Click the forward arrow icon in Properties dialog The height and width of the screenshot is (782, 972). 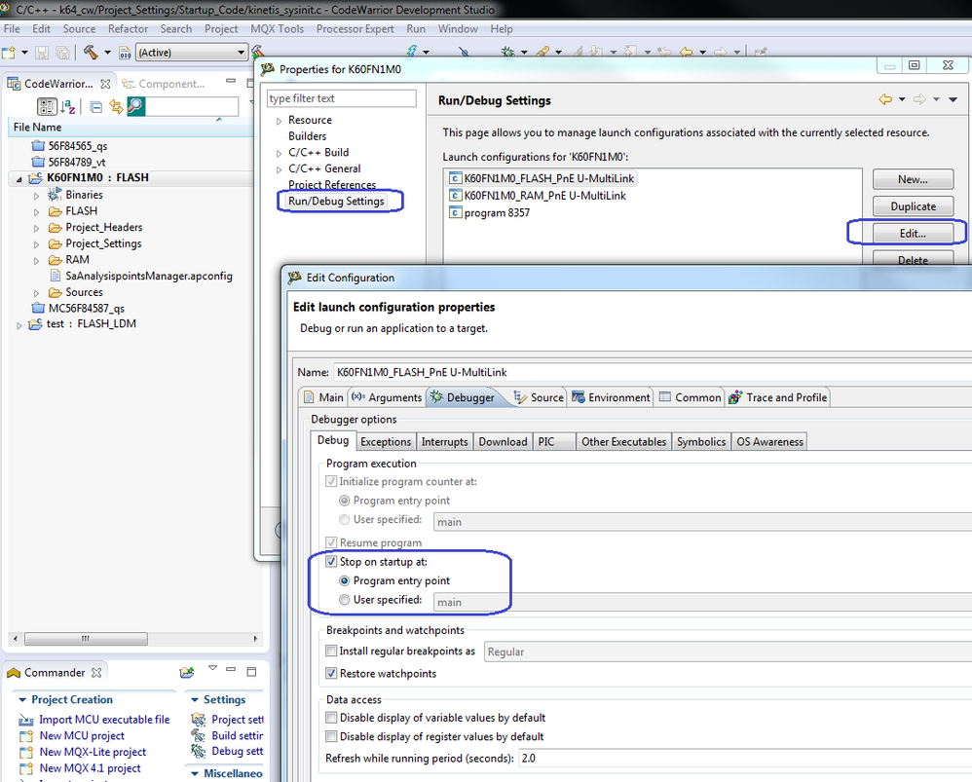(920, 99)
